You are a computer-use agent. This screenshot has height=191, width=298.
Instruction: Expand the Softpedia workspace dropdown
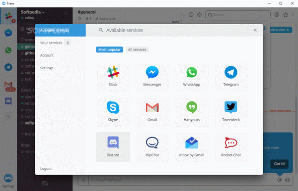32,12
